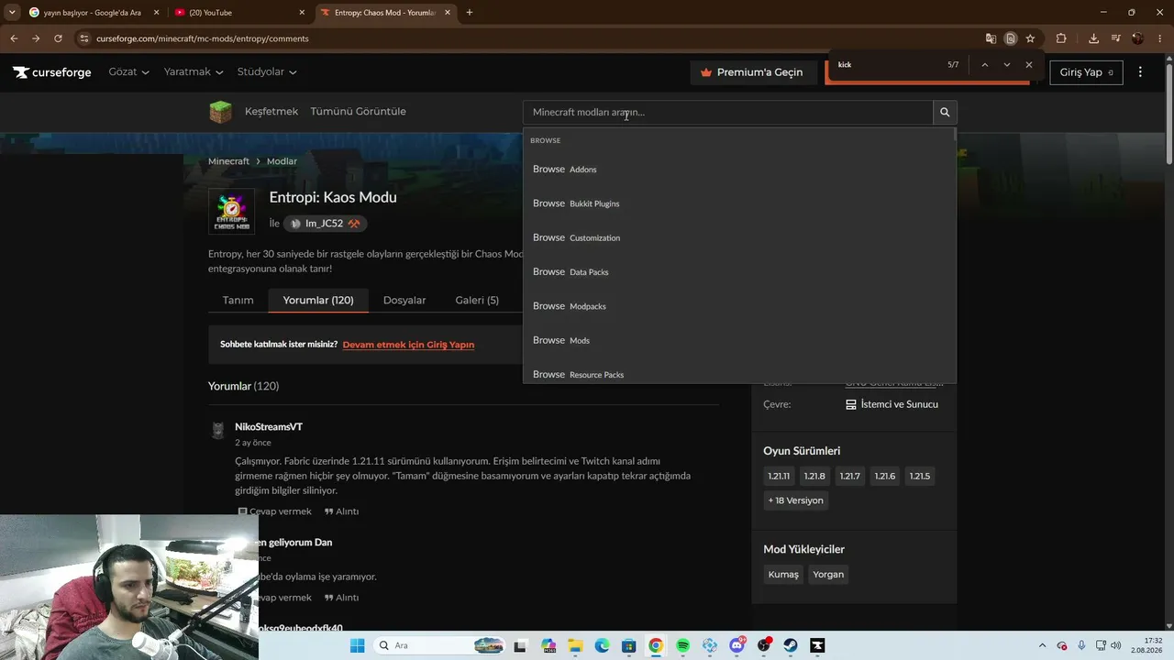Choose Browse Customization suggestion
The width and height of the screenshot is (1174, 660).
click(x=739, y=237)
